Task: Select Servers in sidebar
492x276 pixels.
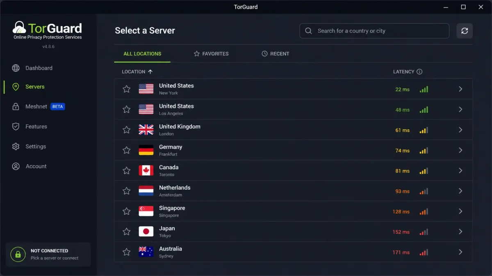Action: (x=28, y=87)
